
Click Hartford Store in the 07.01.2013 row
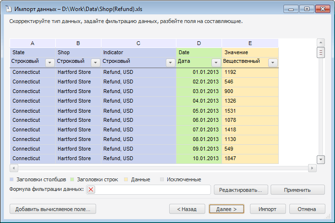78,130
